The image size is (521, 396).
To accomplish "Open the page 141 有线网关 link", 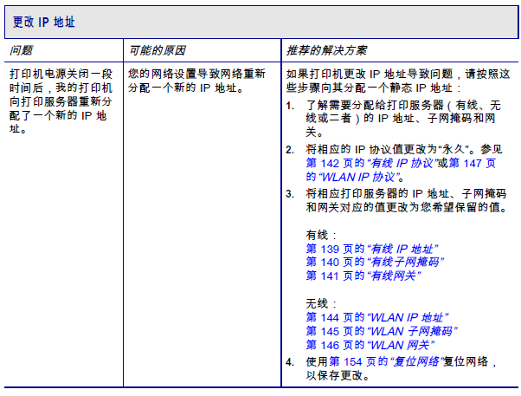I will [363, 276].
